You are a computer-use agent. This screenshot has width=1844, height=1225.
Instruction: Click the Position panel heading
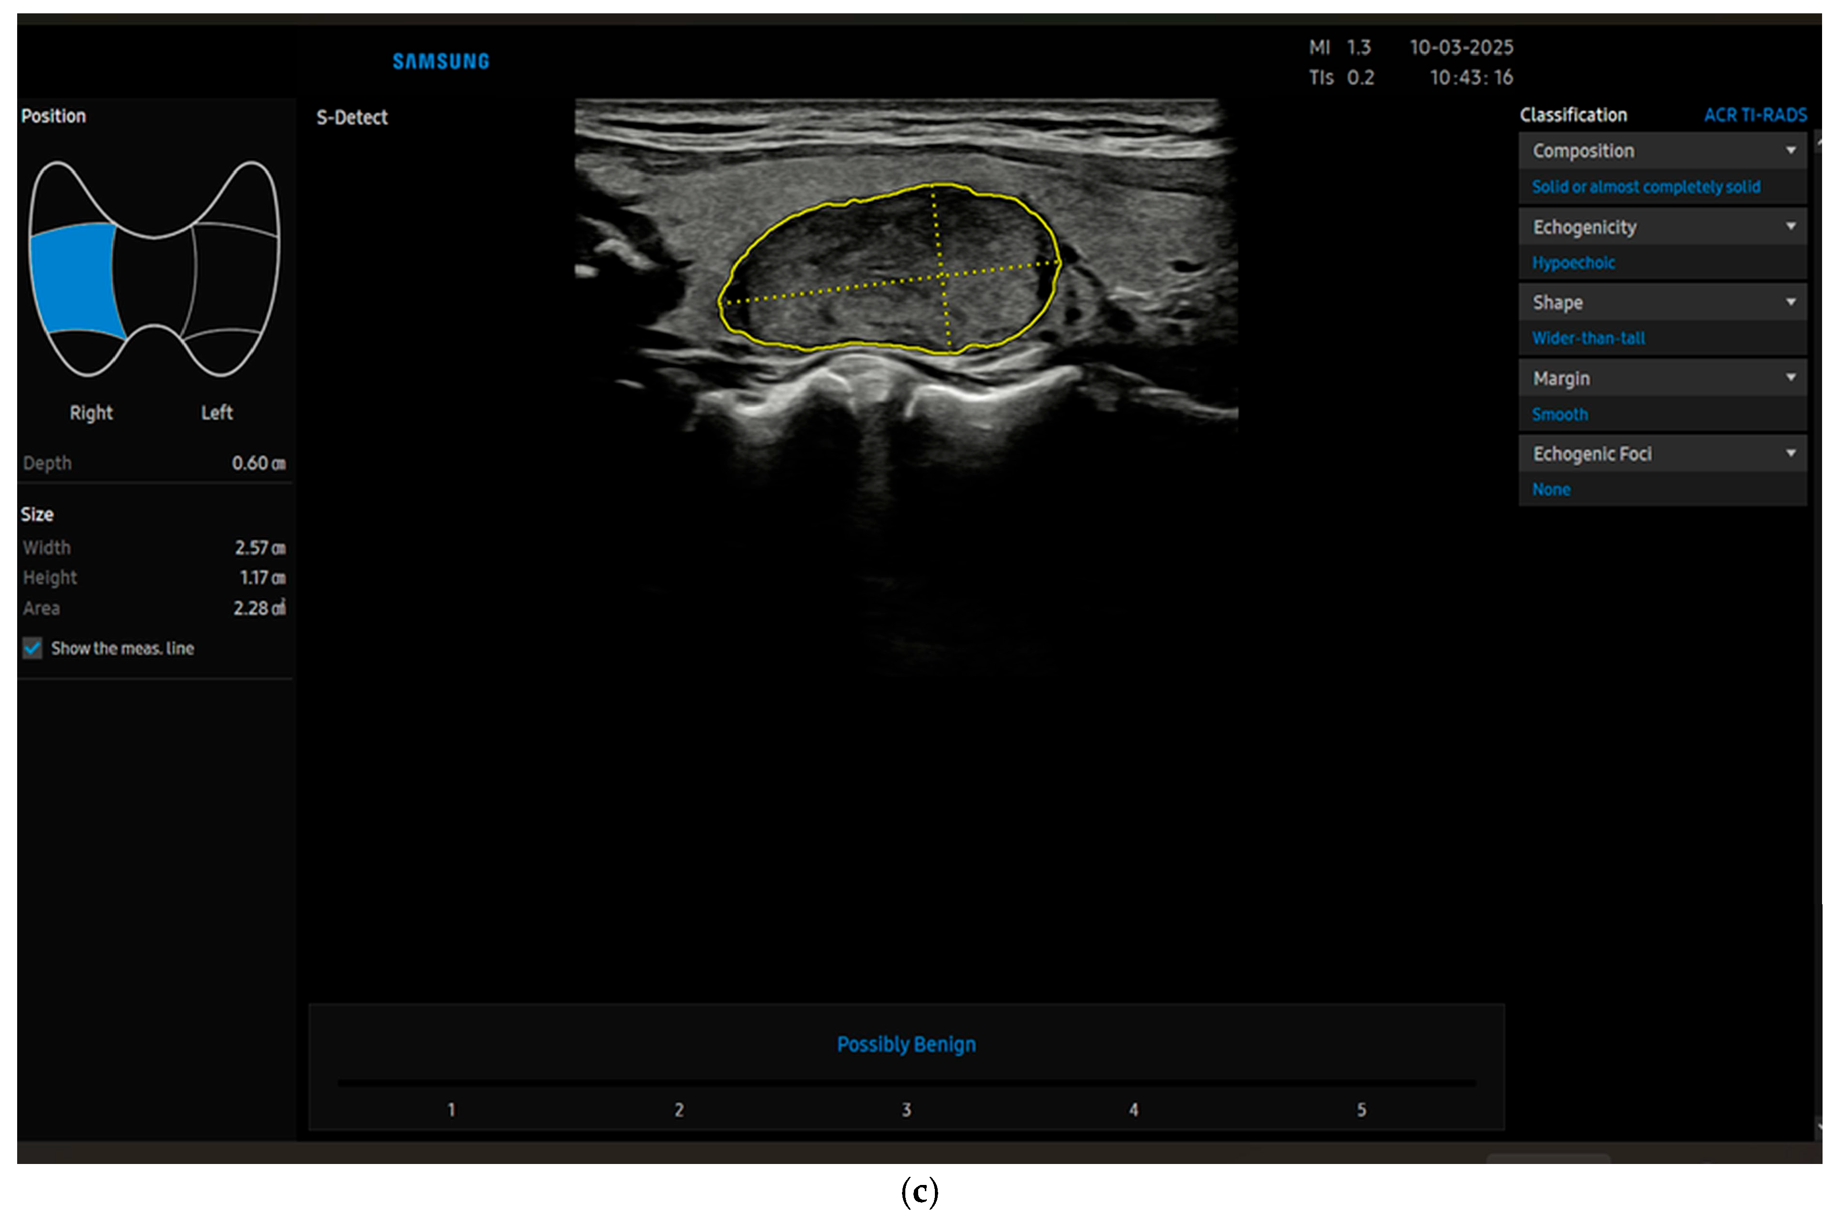[53, 116]
